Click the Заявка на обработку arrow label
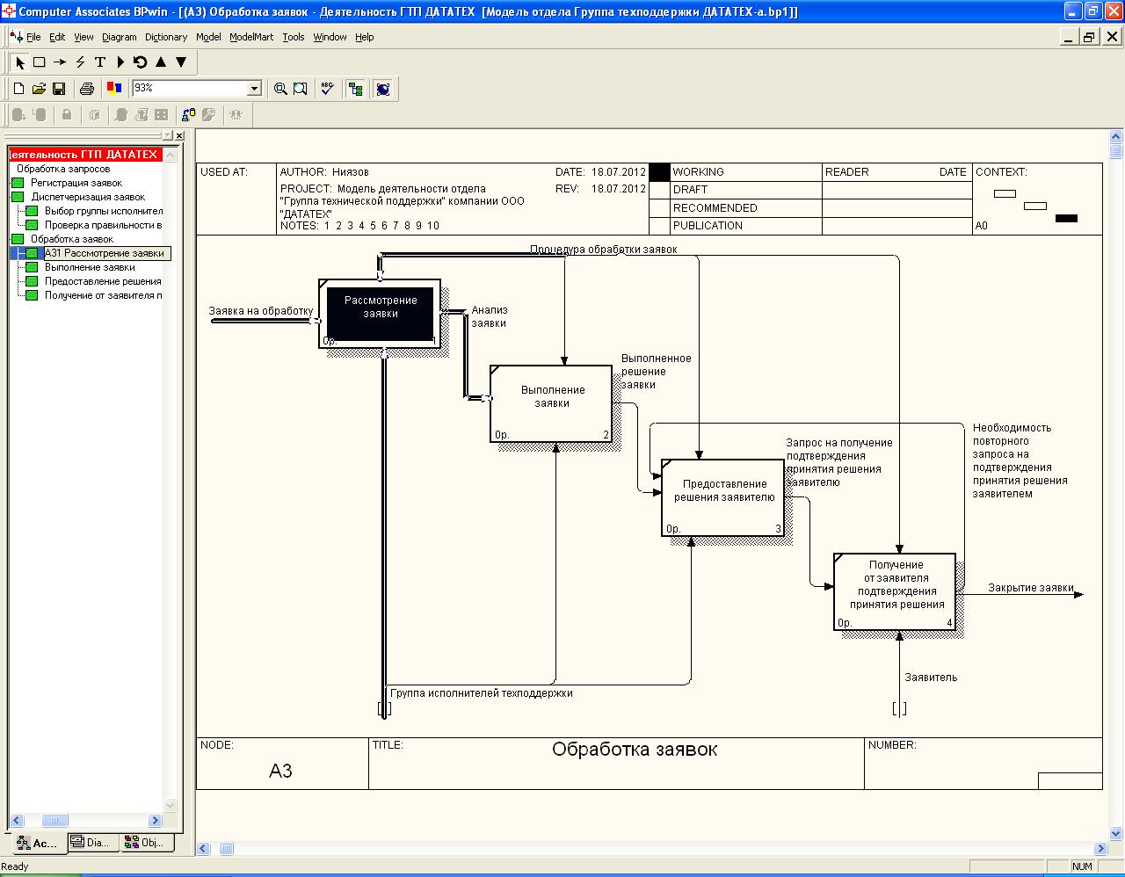Screen dimensions: 1125x877 pyautogui.click(x=261, y=311)
